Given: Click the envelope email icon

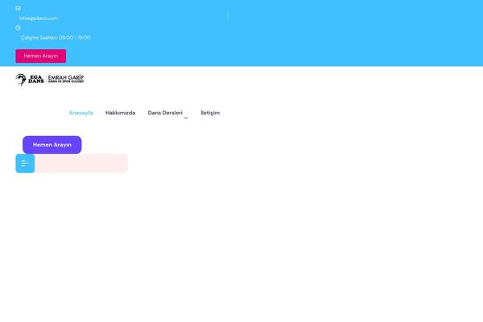Looking at the screenshot, I should 18,8.
